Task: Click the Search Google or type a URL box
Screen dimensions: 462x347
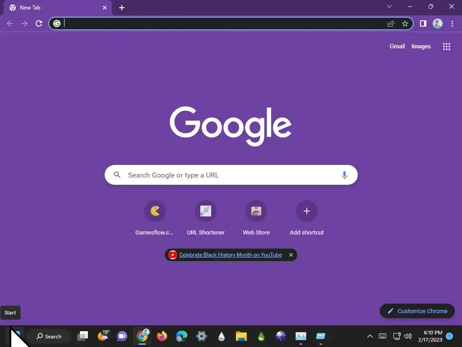Action: (231, 175)
